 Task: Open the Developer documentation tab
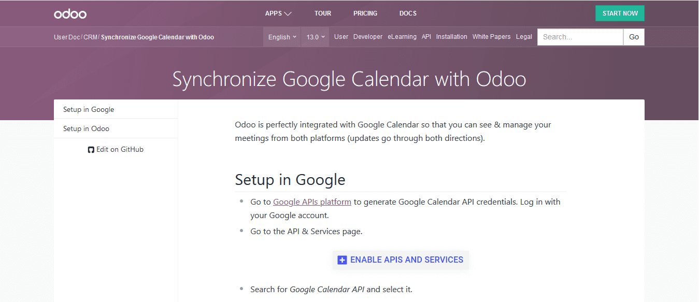368,37
